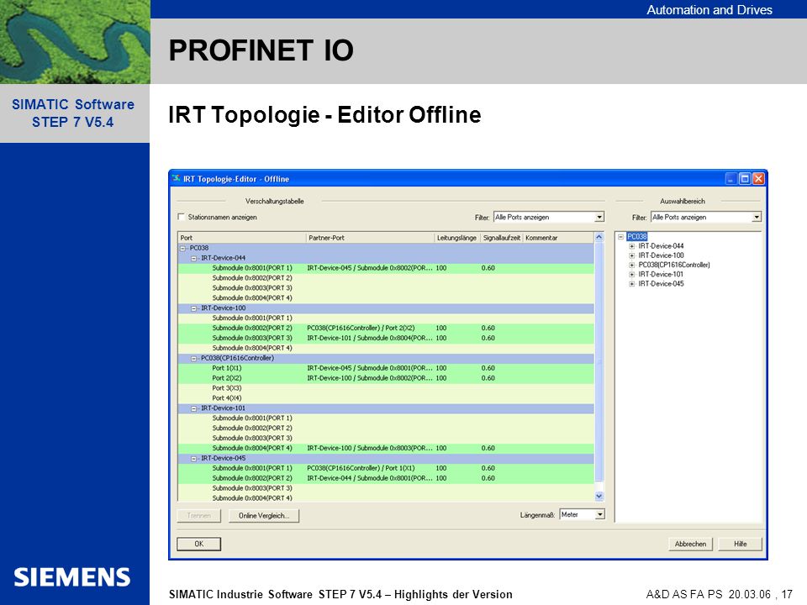Click partner cell 'PC038(CP1616Controller) / Port 1(X1)'

pos(361,469)
